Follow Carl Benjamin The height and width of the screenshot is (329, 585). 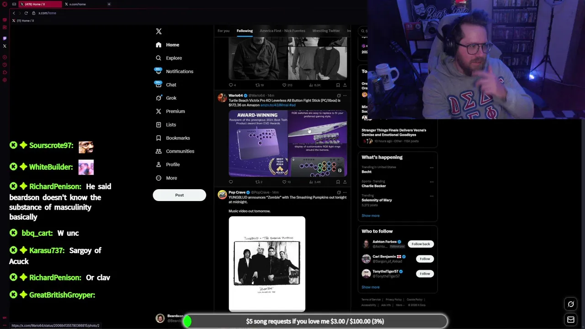click(425, 259)
